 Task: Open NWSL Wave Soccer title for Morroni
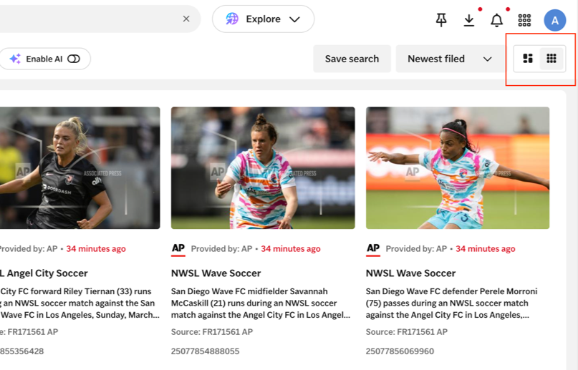(x=410, y=273)
